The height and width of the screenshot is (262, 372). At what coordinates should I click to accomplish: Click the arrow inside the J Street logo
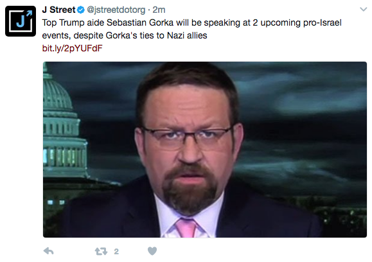[x=29, y=13]
